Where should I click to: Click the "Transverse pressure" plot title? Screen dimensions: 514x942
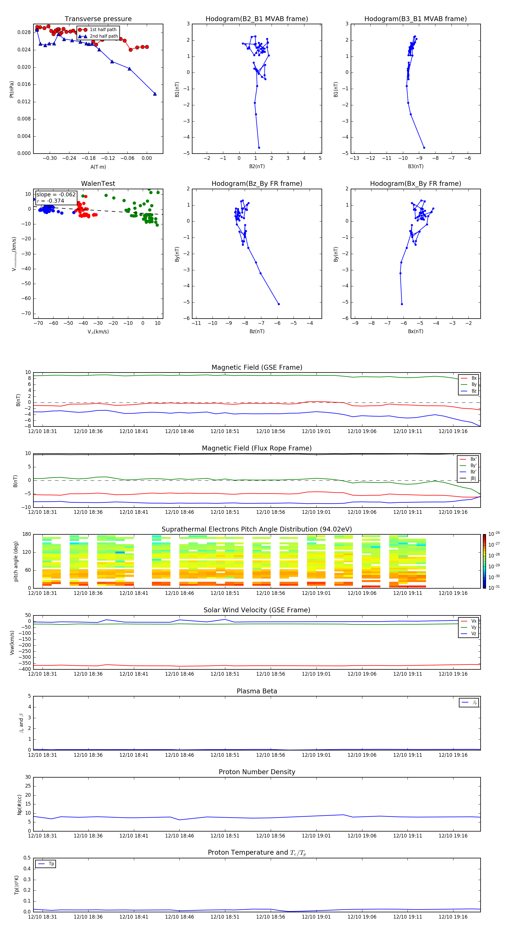click(98, 19)
